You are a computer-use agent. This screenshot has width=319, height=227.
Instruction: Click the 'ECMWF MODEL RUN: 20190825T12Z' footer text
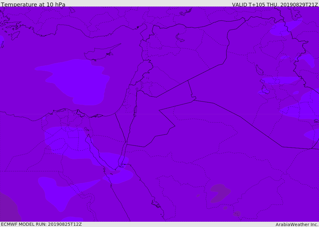(41, 224)
